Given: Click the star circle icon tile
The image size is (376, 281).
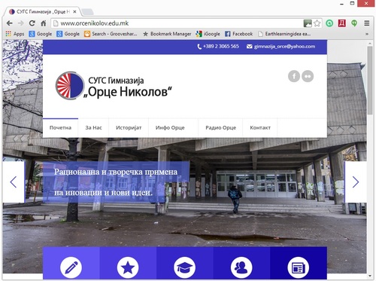Looking at the screenshot, I should click(x=128, y=267).
